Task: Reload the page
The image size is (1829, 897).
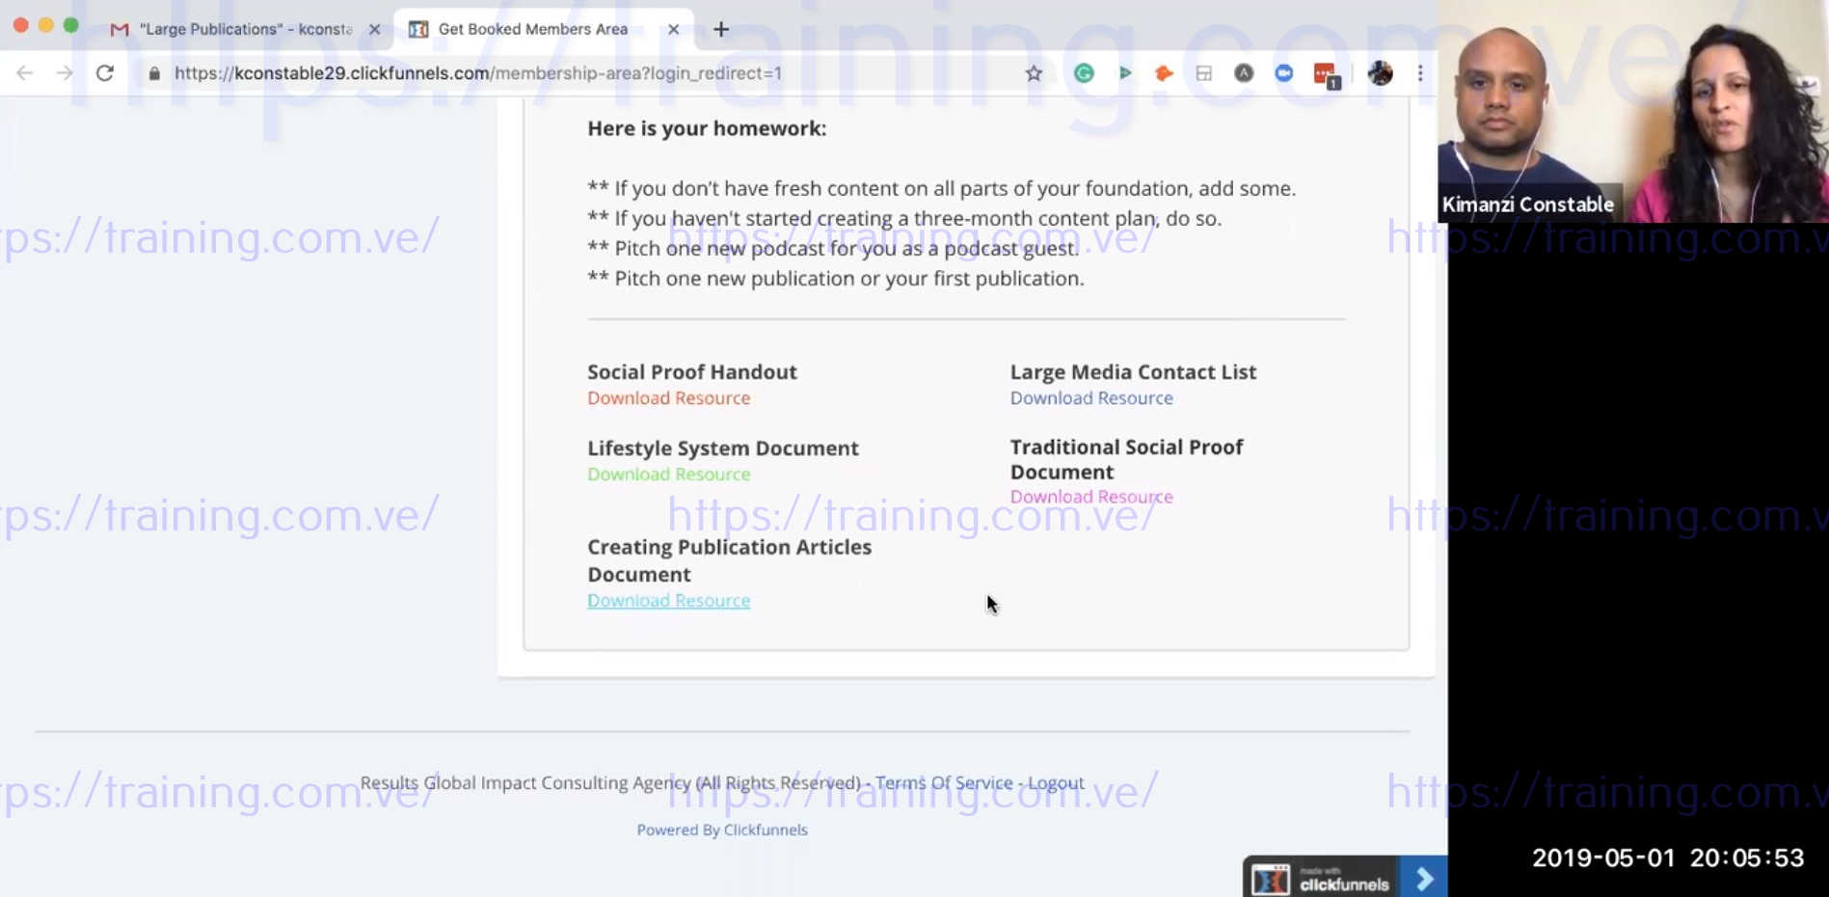Action: 105,73
